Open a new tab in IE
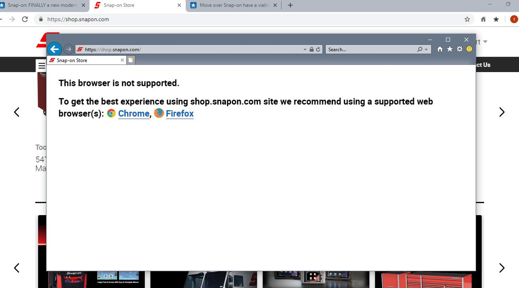 coord(131,60)
